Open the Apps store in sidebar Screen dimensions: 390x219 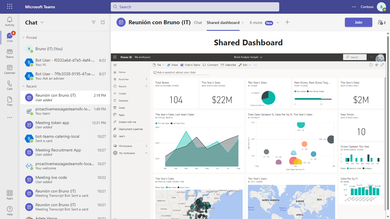pos(10,195)
